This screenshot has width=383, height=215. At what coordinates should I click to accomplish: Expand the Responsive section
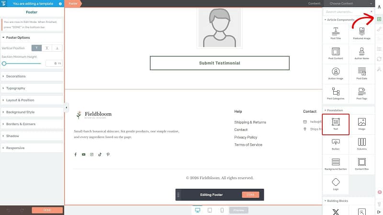[x=32, y=148]
